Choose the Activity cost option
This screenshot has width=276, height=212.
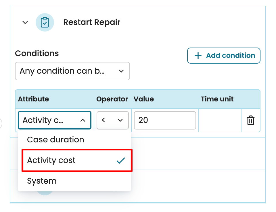(51, 160)
